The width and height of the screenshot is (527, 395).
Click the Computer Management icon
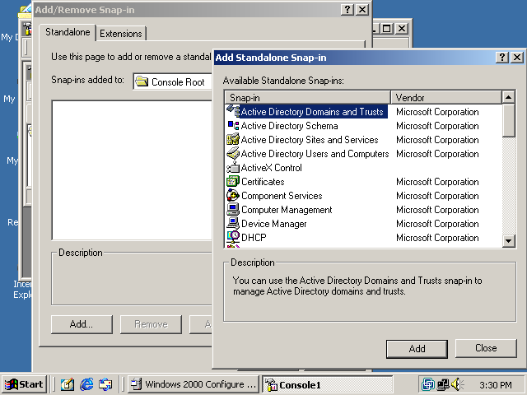click(233, 209)
